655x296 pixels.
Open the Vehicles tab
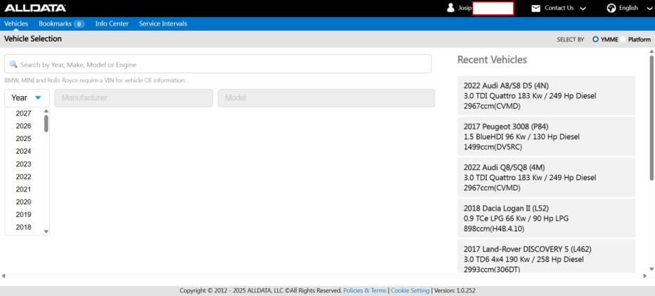coord(16,23)
